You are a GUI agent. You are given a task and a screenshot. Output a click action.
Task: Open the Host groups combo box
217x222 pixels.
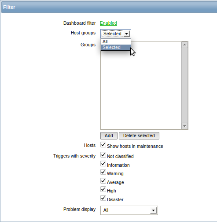(x=116, y=34)
